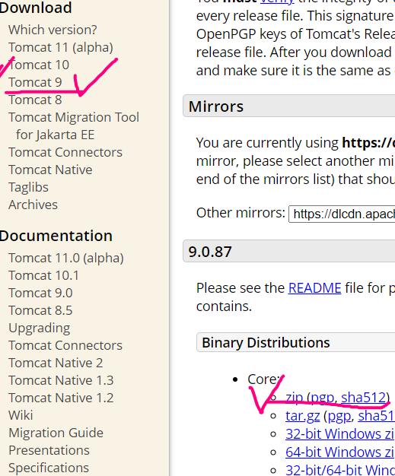Click the 'verify' link in the intro text

click(x=277, y=2)
